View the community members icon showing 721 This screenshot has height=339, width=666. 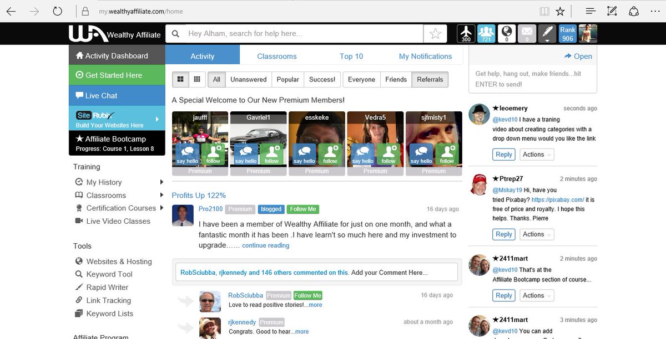pyautogui.click(x=486, y=33)
